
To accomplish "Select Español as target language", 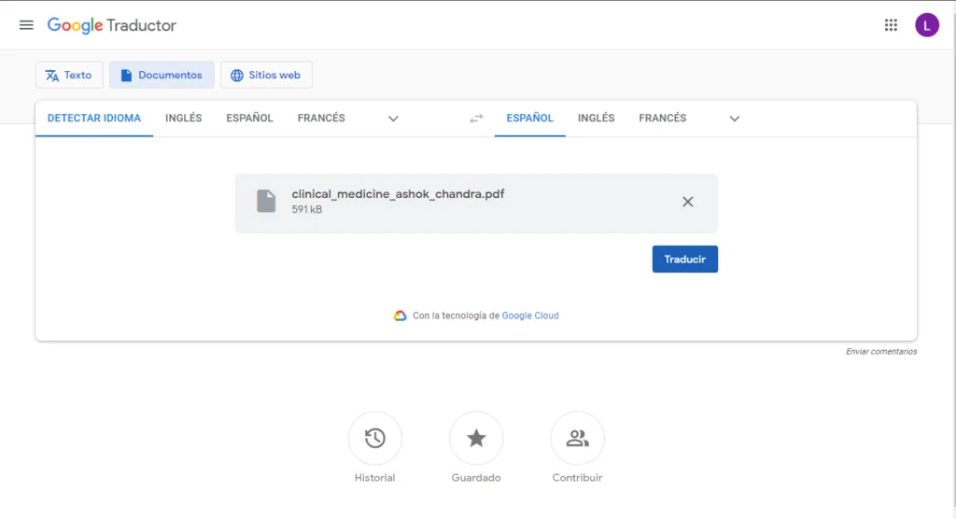I will [530, 119].
